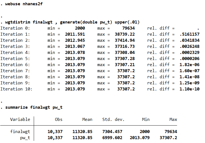This screenshot has width=205, height=143.
Task: Click Iteration 4 max value 37308.04
Action: point(125,53)
